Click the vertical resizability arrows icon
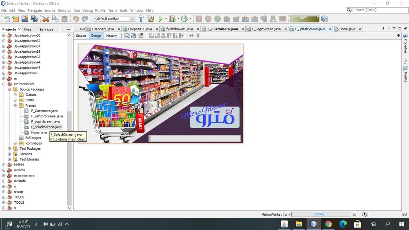This screenshot has height=230, width=409. click(x=198, y=36)
